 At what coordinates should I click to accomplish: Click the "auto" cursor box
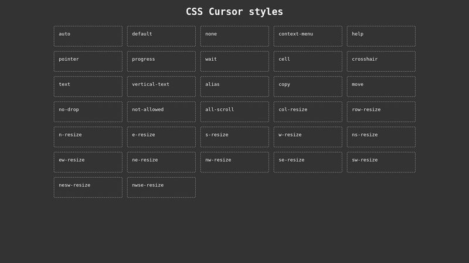[88, 36]
